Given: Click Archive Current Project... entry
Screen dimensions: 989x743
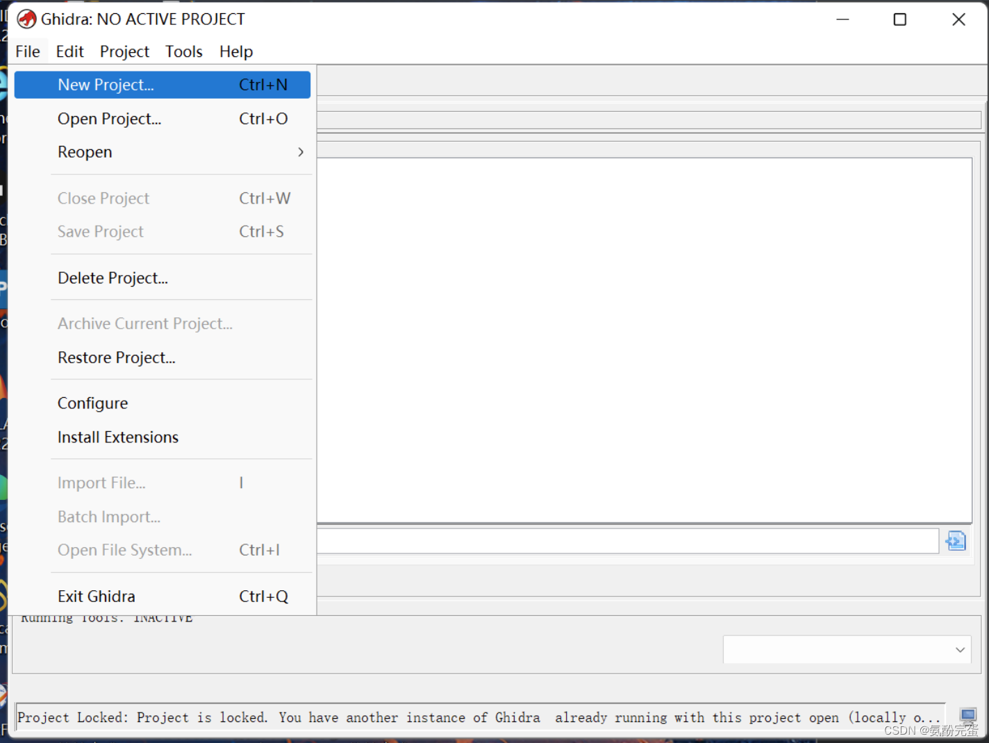Looking at the screenshot, I should pyautogui.click(x=163, y=324).
